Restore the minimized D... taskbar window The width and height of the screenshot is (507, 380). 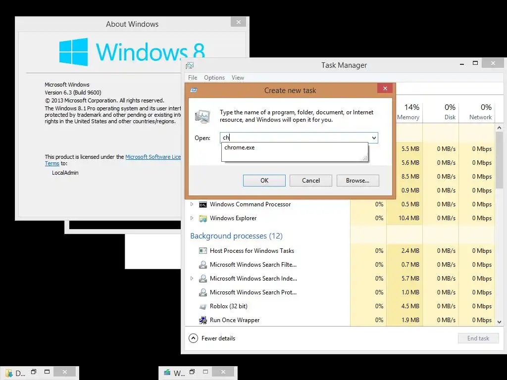[x=34, y=372]
